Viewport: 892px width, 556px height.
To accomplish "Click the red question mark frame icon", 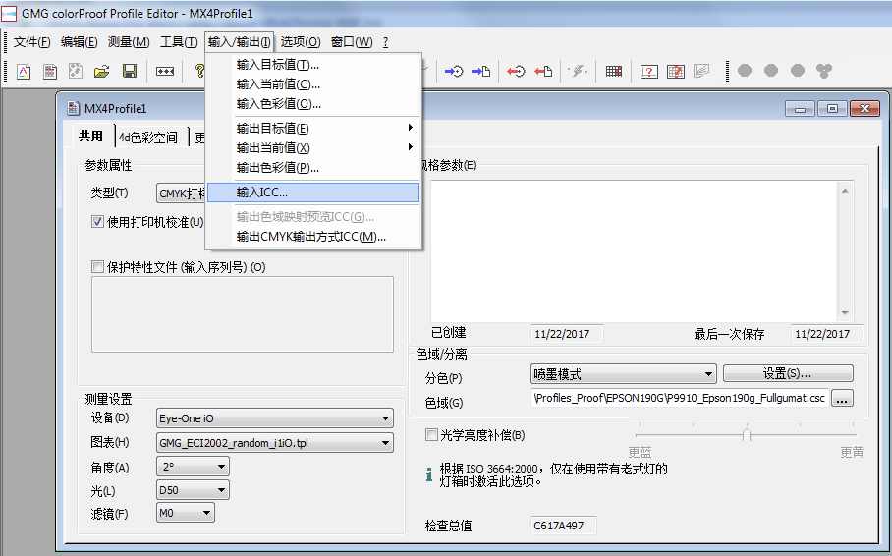I will tap(649, 71).
